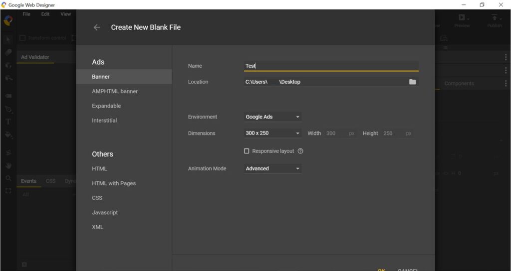Switch to the Components tab
511x271 pixels.
pyautogui.click(x=459, y=83)
